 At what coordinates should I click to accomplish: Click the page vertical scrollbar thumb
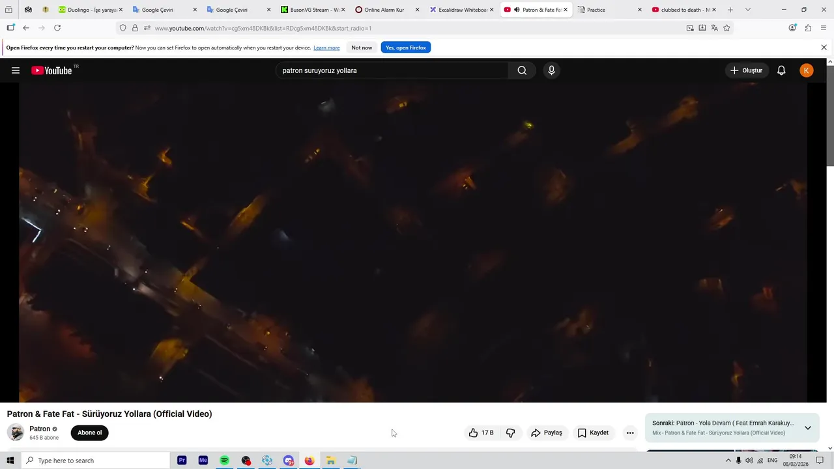click(x=830, y=116)
